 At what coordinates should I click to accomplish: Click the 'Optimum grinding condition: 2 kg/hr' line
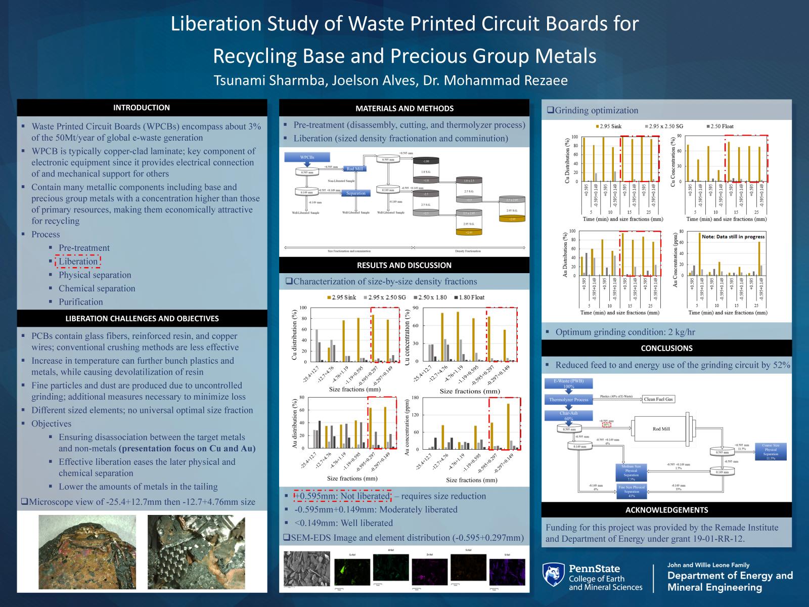625,332
